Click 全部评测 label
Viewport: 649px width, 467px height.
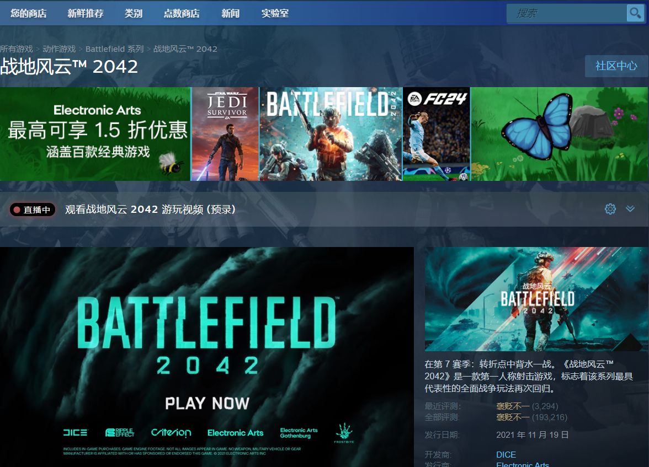(x=443, y=417)
